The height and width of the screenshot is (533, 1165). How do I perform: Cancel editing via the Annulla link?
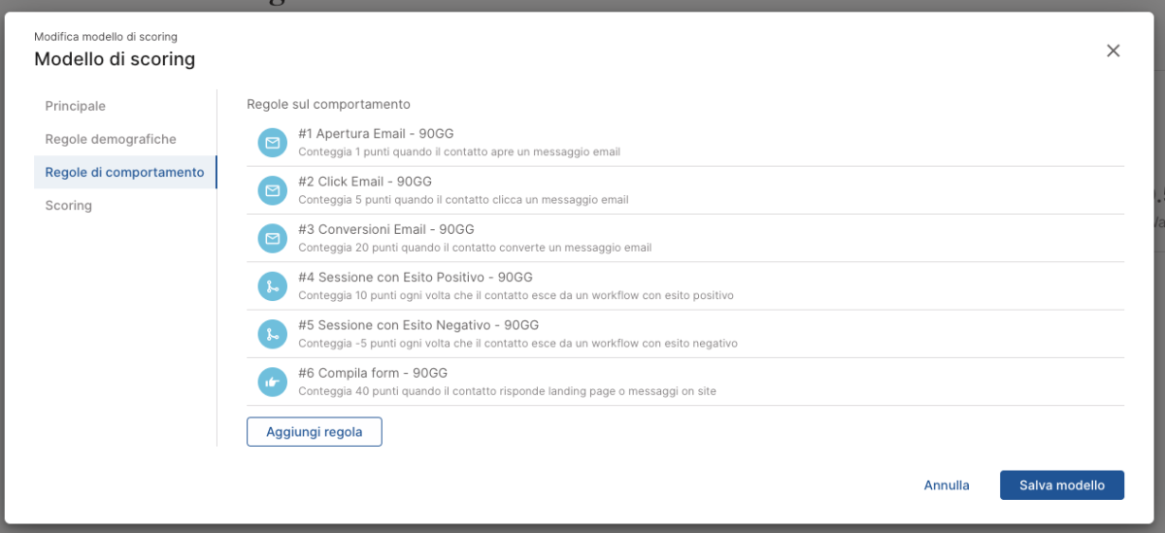click(947, 484)
